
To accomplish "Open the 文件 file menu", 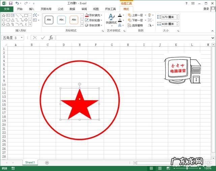I will click(7, 9).
